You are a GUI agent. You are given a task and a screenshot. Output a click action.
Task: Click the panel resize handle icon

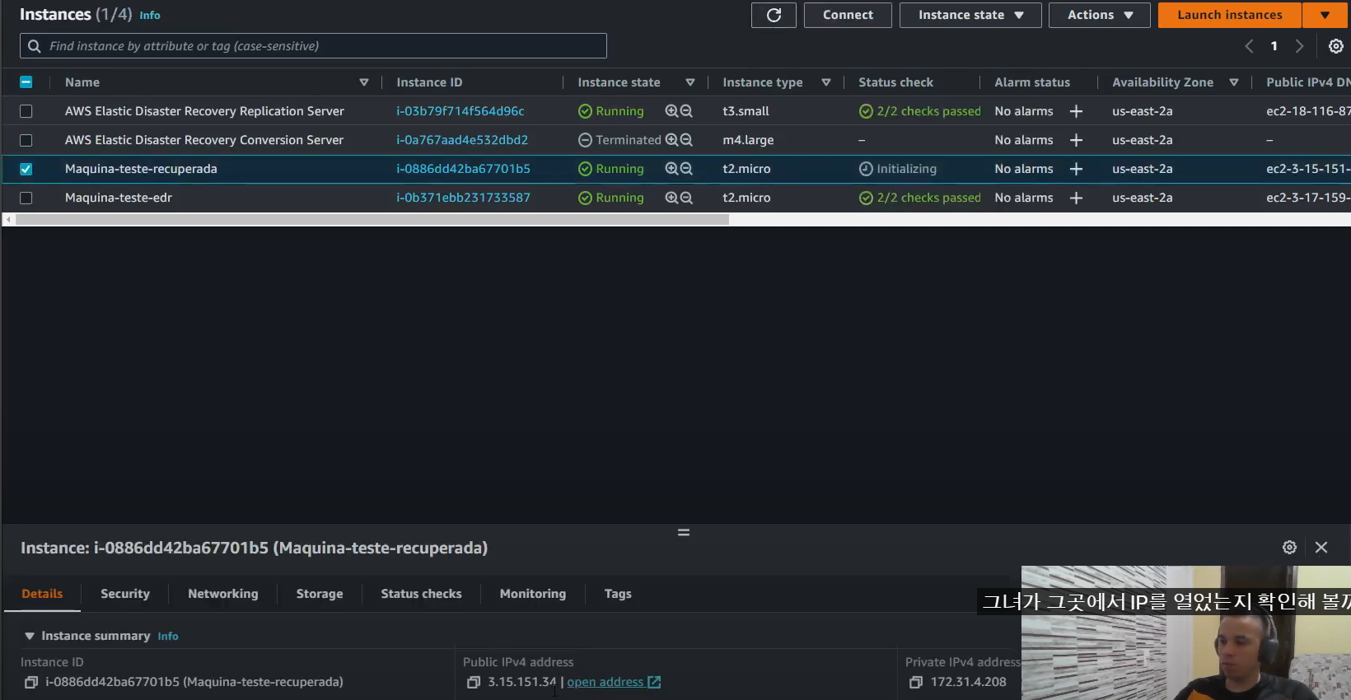click(684, 532)
